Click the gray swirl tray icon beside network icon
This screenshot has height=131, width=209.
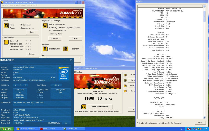[x=193, y=129]
